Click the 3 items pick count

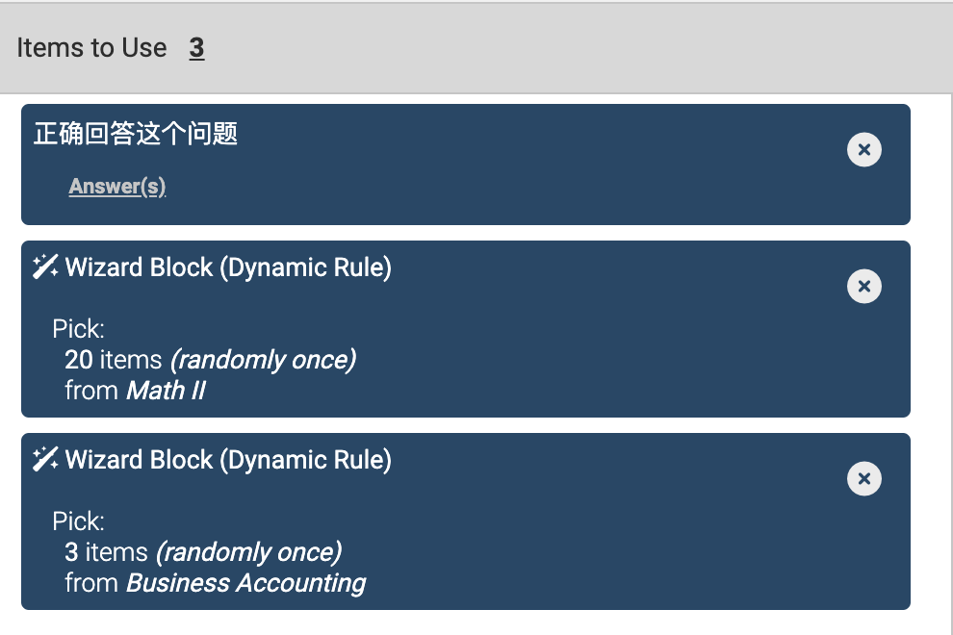pyautogui.click(x=106, y=552)
